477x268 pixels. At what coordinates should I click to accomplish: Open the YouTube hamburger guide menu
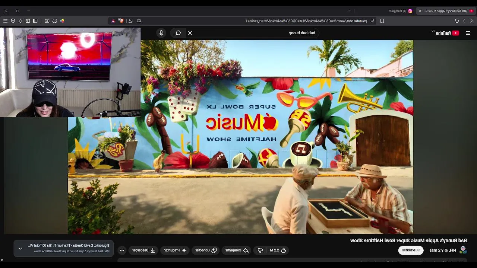(468, 33)
